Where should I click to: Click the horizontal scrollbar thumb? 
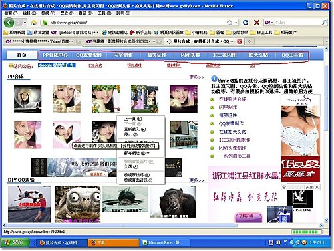pyautogui.click(x=122, y=226)
